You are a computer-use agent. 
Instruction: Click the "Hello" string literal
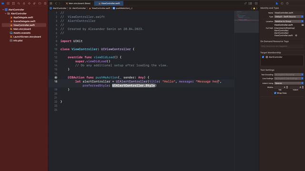[169, 81]
